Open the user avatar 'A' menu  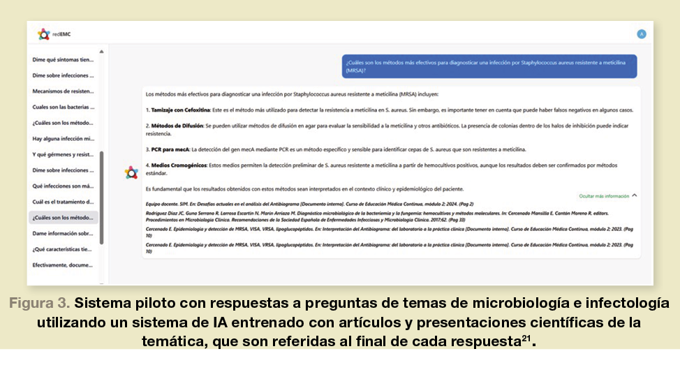pyautogui.click(x=641, y=34)
